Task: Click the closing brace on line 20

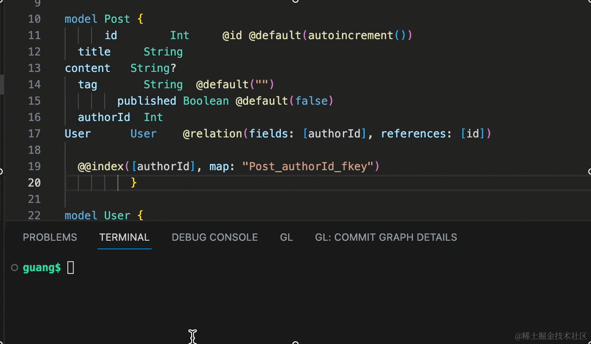Action: [x=134, y=183]
